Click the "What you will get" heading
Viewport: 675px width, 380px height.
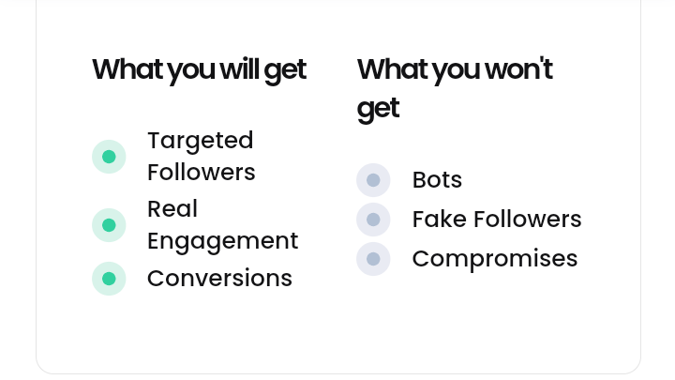[x=199, y=69]
